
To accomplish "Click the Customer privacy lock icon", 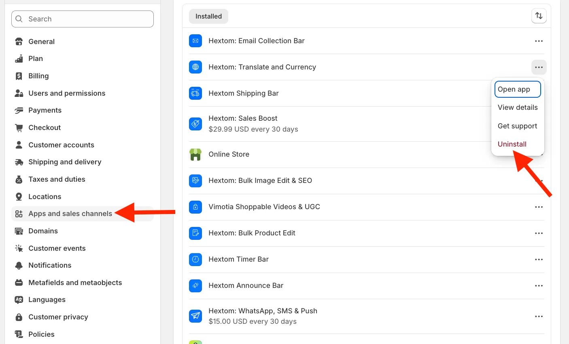I will tap(19, 317).
